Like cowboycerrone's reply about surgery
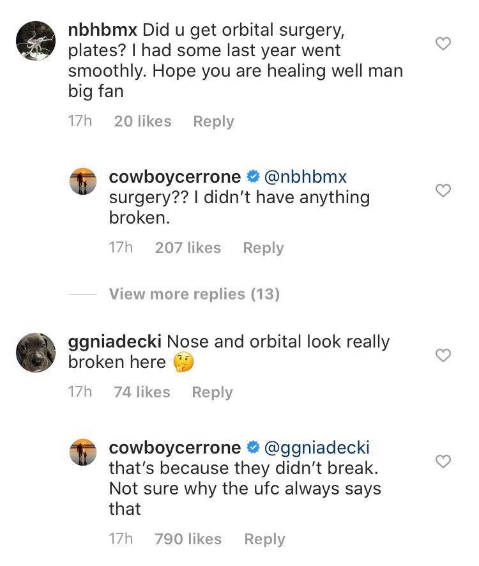This screenshot has height=566, width=479. [443, 190]
